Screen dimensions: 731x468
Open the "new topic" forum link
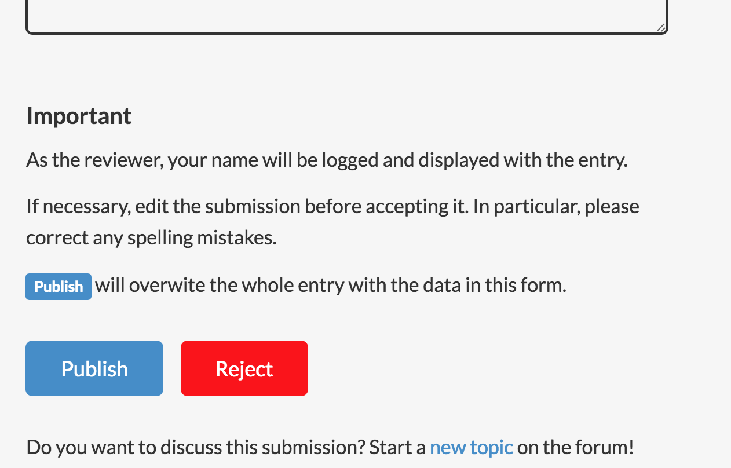click(x=471, y=447)
